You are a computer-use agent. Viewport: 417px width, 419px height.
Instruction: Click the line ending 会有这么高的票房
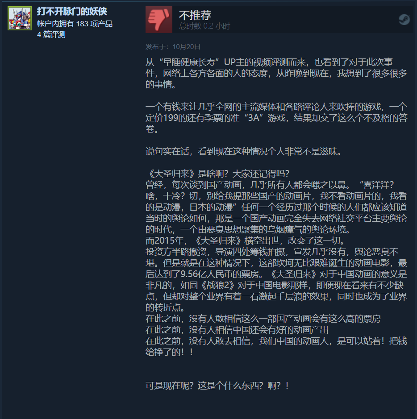click(x=263, y=319)
